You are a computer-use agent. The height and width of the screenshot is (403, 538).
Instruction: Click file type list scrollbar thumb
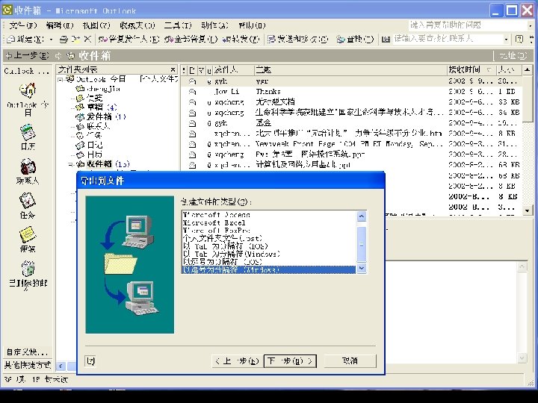pos(362,244)
